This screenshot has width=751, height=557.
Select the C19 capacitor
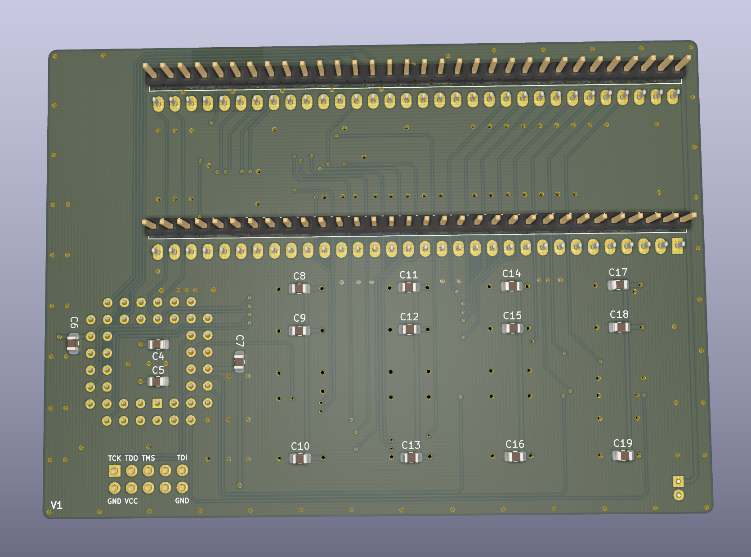click(x=623, y=455)
